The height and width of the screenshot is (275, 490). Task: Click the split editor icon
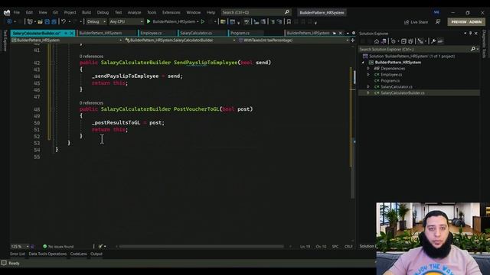tap(352, 40)
